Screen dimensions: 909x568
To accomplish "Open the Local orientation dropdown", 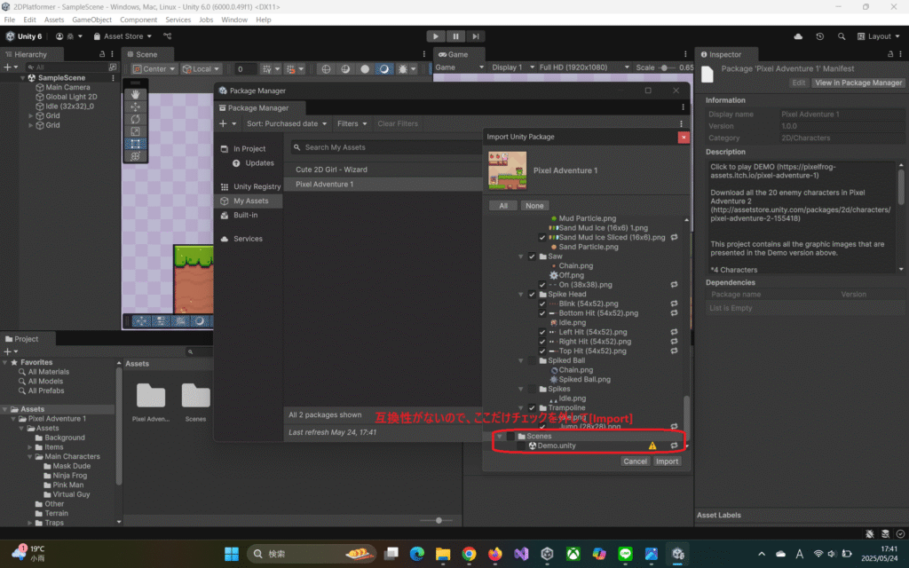I will [201, 69].
